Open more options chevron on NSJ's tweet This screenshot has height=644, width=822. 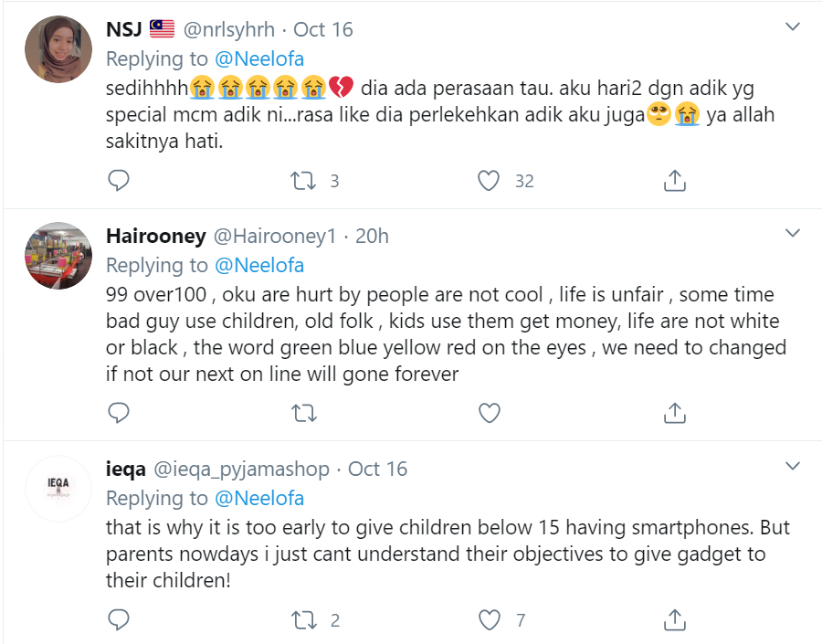coord(793,28)
